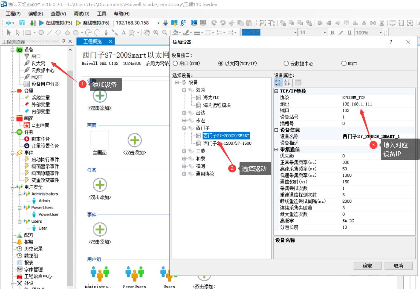Click the 取消 button
Screen dimensions: 420x289
click(398, 266)
